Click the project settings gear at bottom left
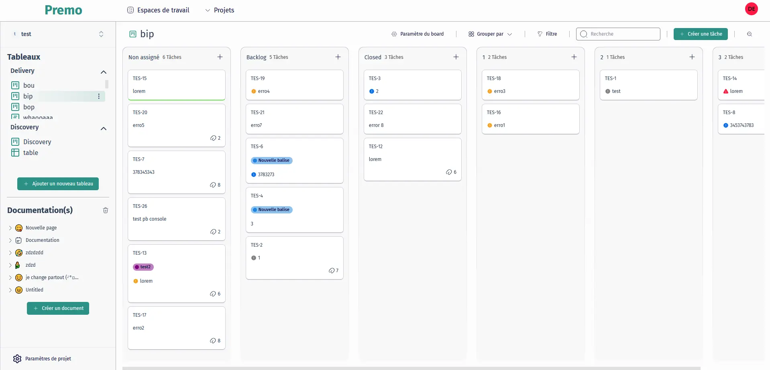The height and width of the screenshot is (370, 770). click(x=17, y=358)
